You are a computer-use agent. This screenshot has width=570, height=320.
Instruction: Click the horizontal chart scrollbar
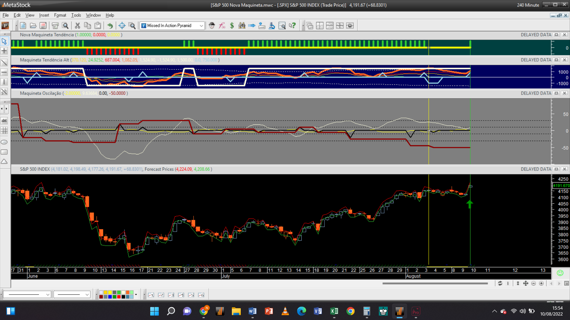[x=435, y=284]
